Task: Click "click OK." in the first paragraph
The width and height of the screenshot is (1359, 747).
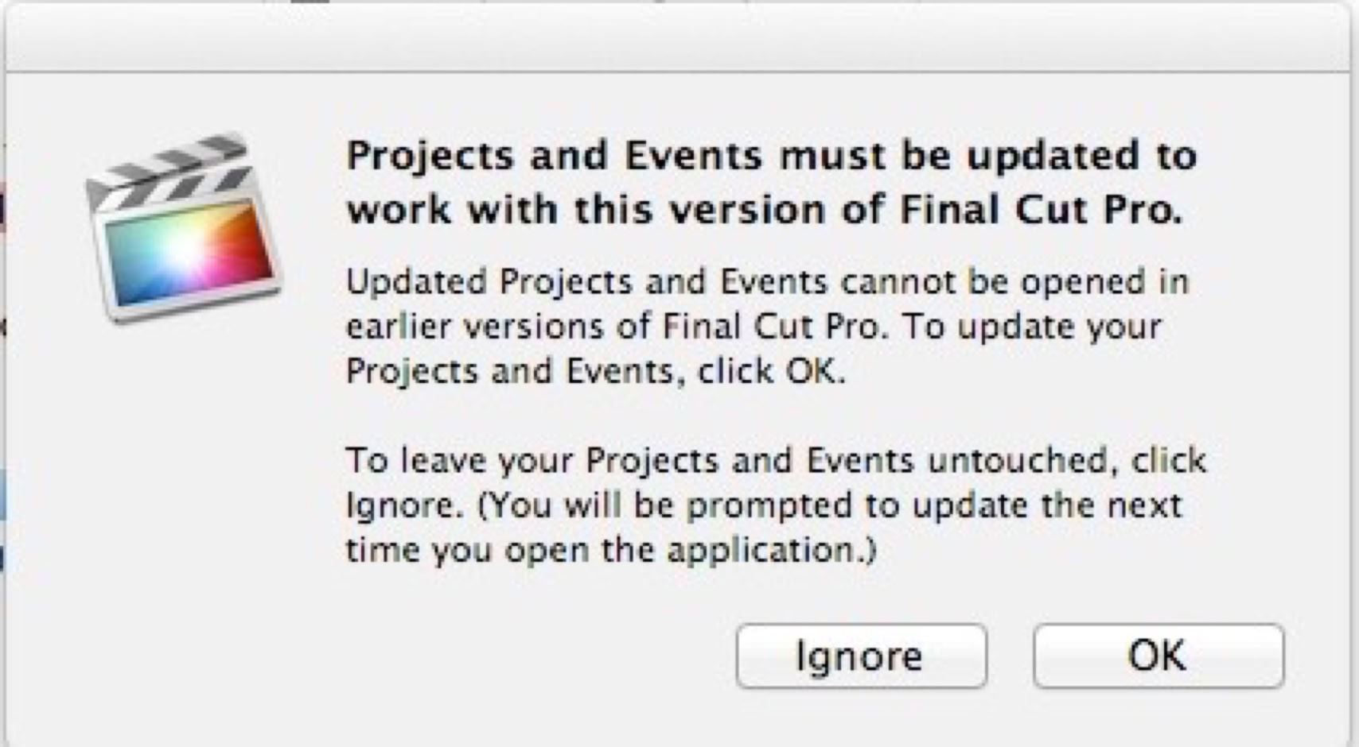Action: click(x=771, y=372)
